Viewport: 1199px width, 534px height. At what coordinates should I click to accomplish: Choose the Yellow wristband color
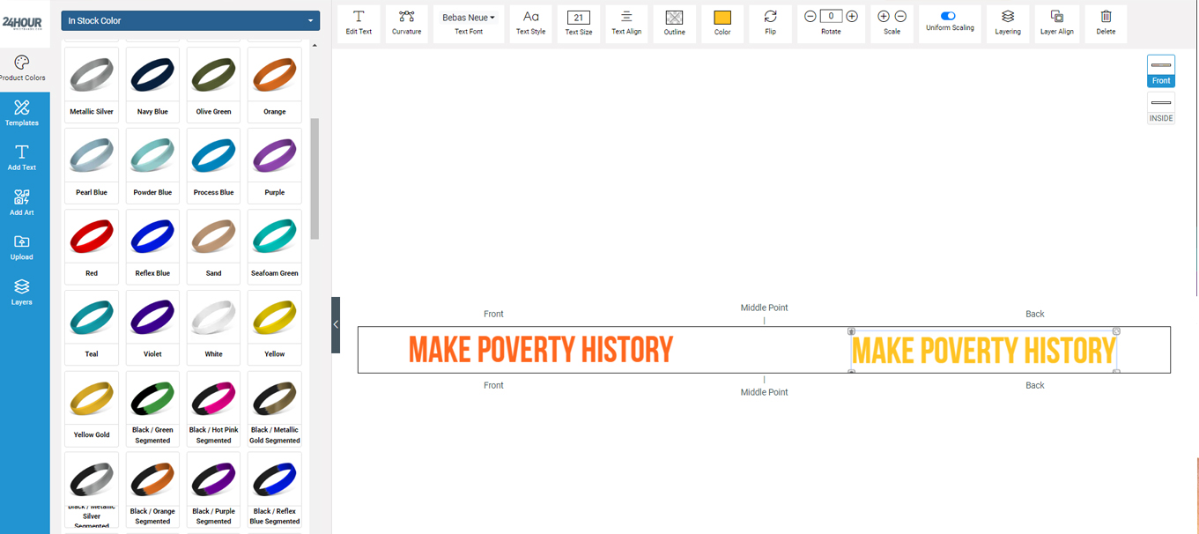pos(275,328)
